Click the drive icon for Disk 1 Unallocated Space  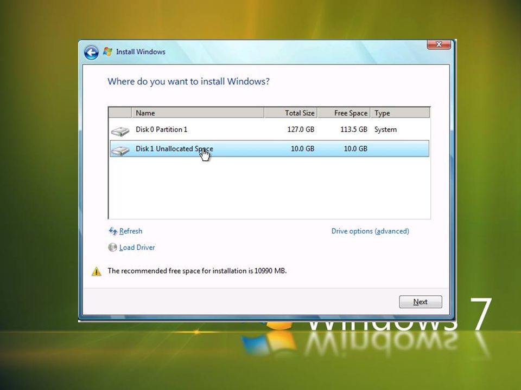point(120,151)
